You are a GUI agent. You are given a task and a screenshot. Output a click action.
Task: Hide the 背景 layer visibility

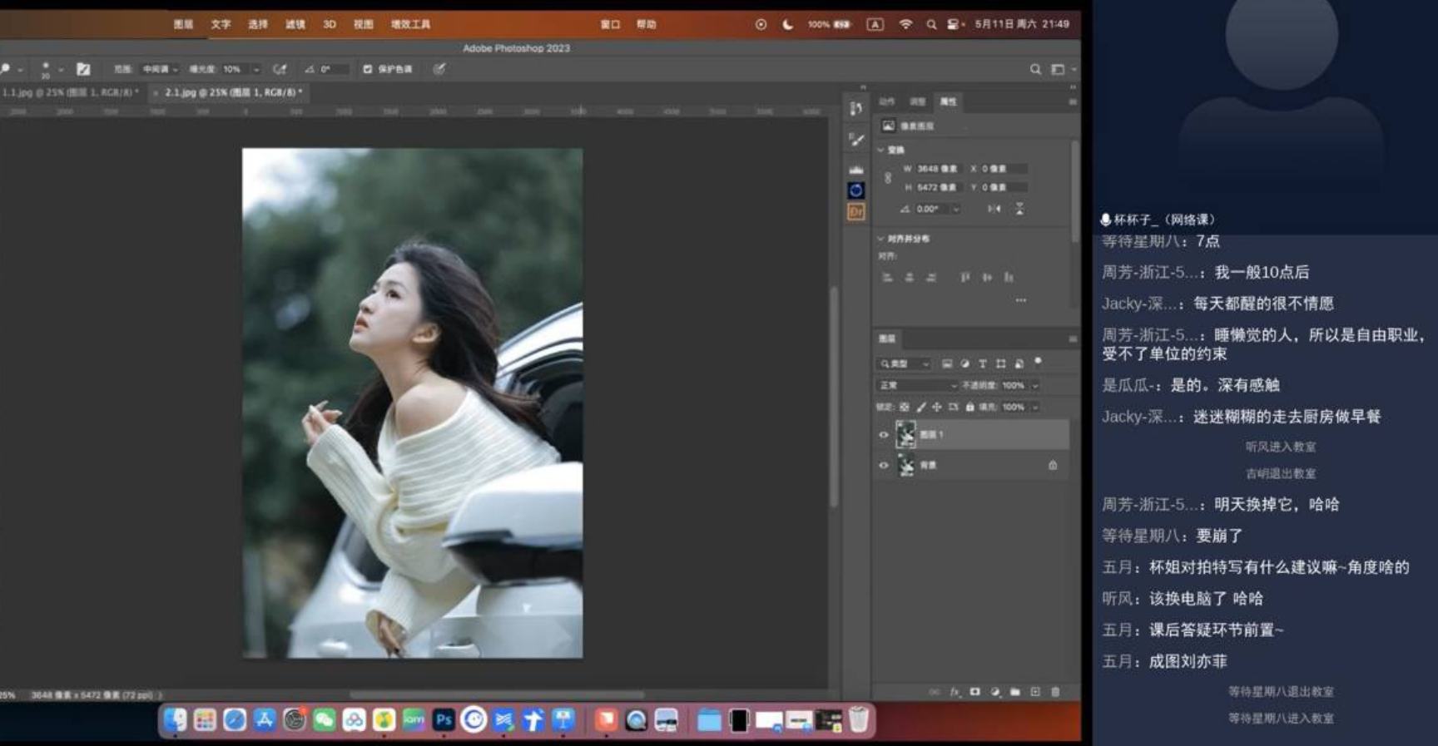884,466
